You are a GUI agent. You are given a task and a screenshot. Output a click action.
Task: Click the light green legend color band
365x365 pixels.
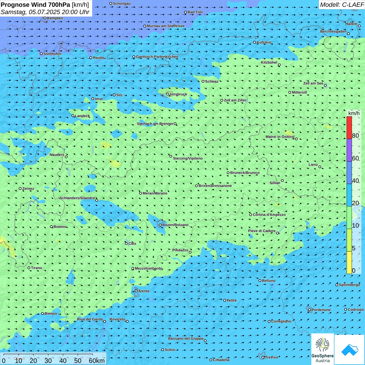pos(349,217)
